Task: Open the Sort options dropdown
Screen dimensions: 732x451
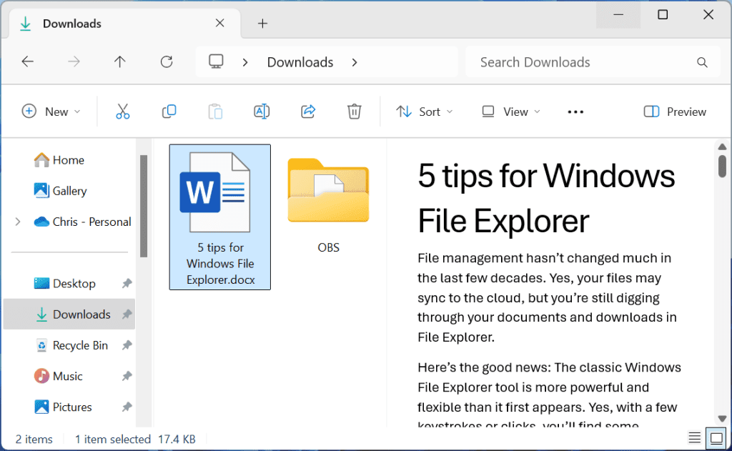Action: pos(424,111)
